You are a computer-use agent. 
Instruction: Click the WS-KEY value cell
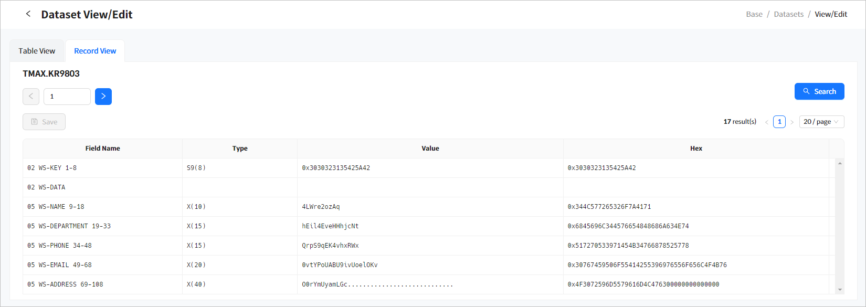coord(336,168)
